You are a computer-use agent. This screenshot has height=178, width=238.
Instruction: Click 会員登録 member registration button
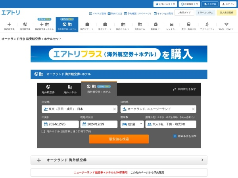(x=210, y=4)
